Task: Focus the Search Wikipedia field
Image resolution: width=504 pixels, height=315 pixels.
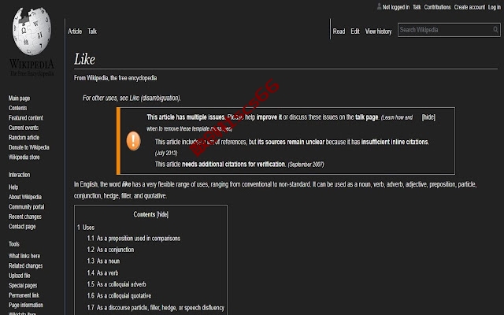Action: pyautogui.click(x=449, y=30)
